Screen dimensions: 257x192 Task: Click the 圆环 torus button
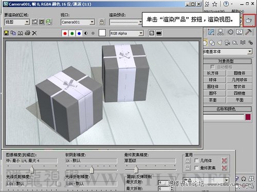(214, 93)
